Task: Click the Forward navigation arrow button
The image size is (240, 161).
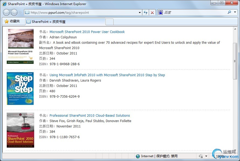Action: coord(14,13)
